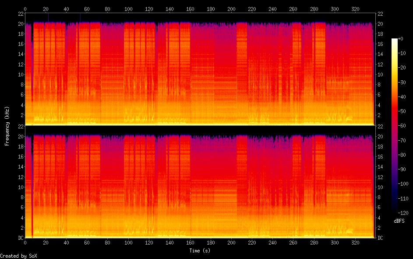Screen dimensions: 413x259
Task: Select the 240 tick on the bottom time axis
Action: tap(273, 243)
